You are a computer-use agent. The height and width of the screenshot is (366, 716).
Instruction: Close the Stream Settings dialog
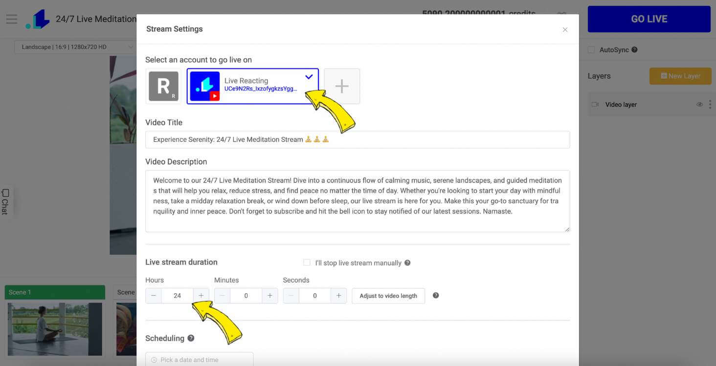(x=565, y=30)
